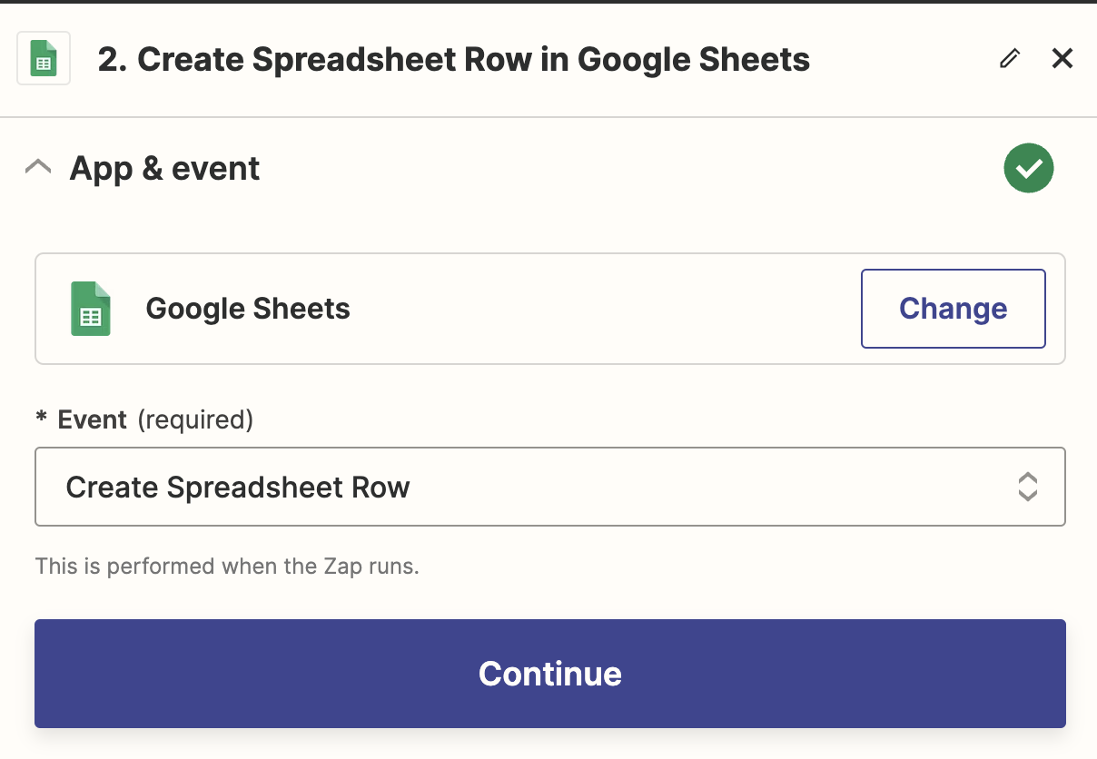Click the step title 'Create Spreadsheet Row in Google Sheets'
The width and height of the screenshot is (1097, 759).
point(472,60)
